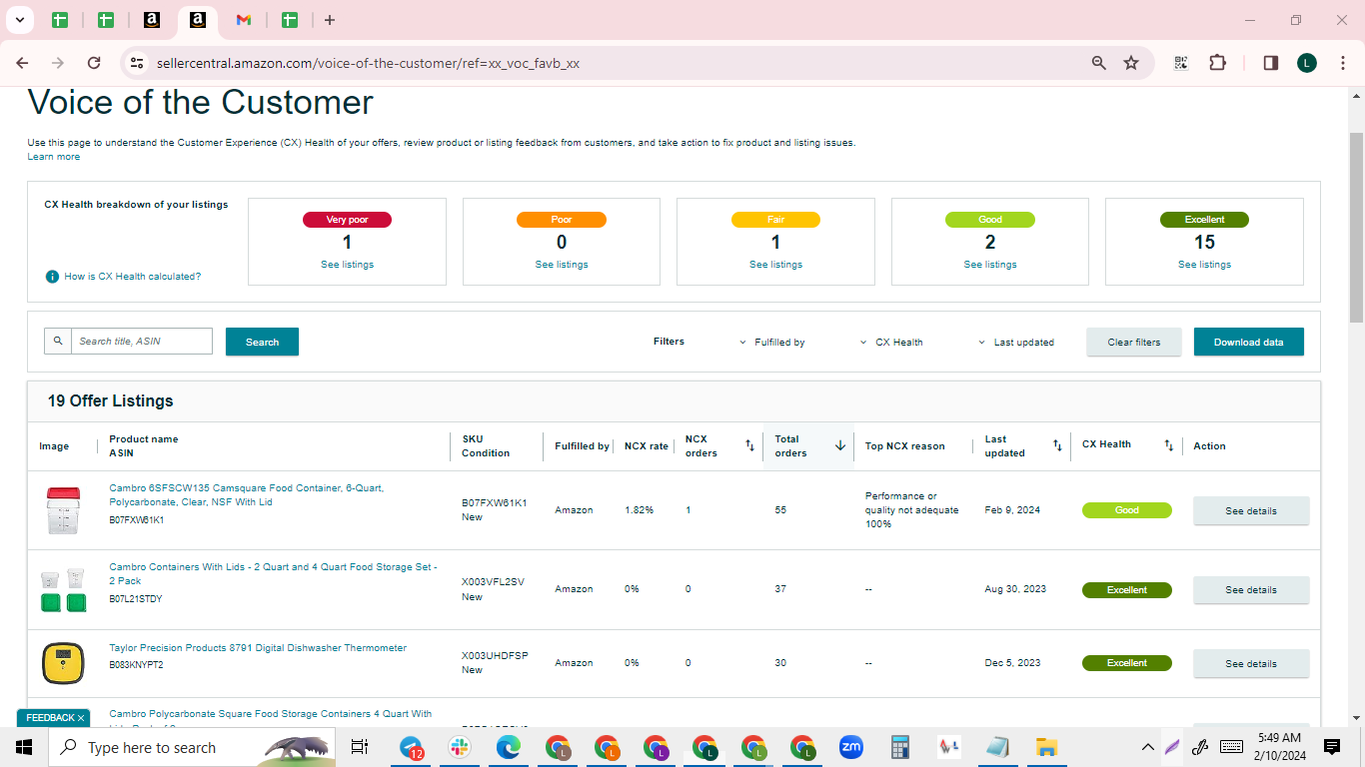View site information for sellercentral.amazon.com
This screenshot has width=1365, height=767.
click(x=137, y=63)
